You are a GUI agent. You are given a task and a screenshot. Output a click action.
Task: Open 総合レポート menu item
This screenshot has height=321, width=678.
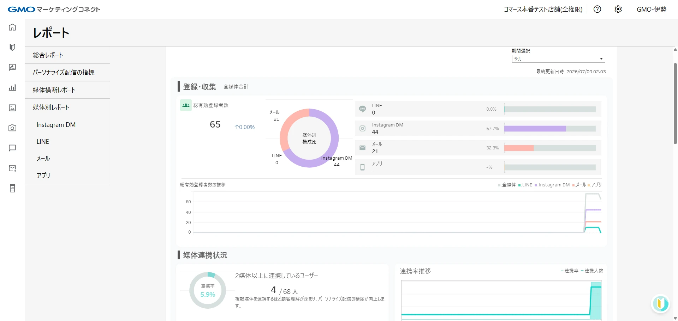[67, 55]
